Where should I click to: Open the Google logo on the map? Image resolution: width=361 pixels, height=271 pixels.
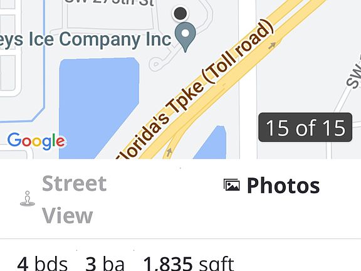click(36, 141)
